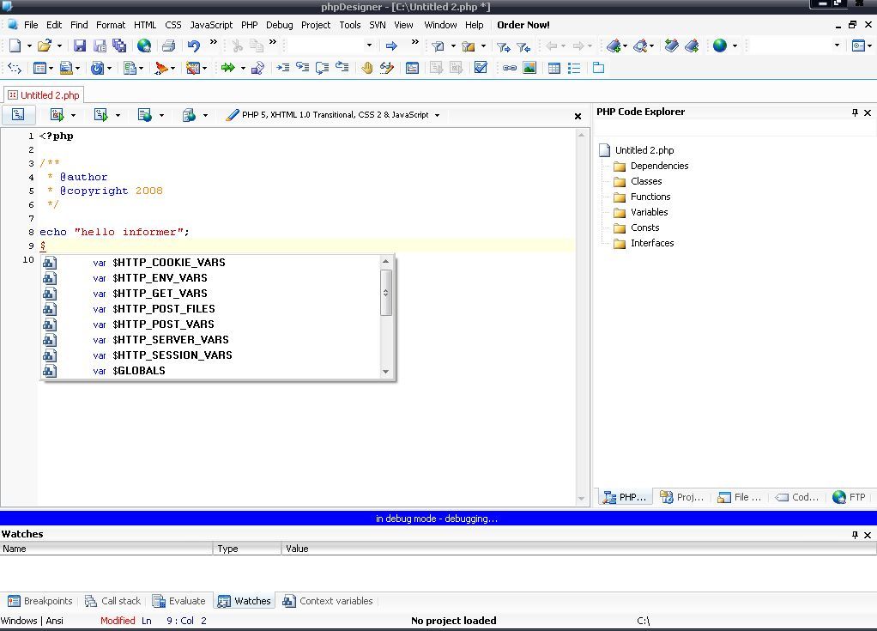The height and width of the screenshot is (631, 877).
Task: Click the yellow hand icon
Action: [x=367, y=68]
